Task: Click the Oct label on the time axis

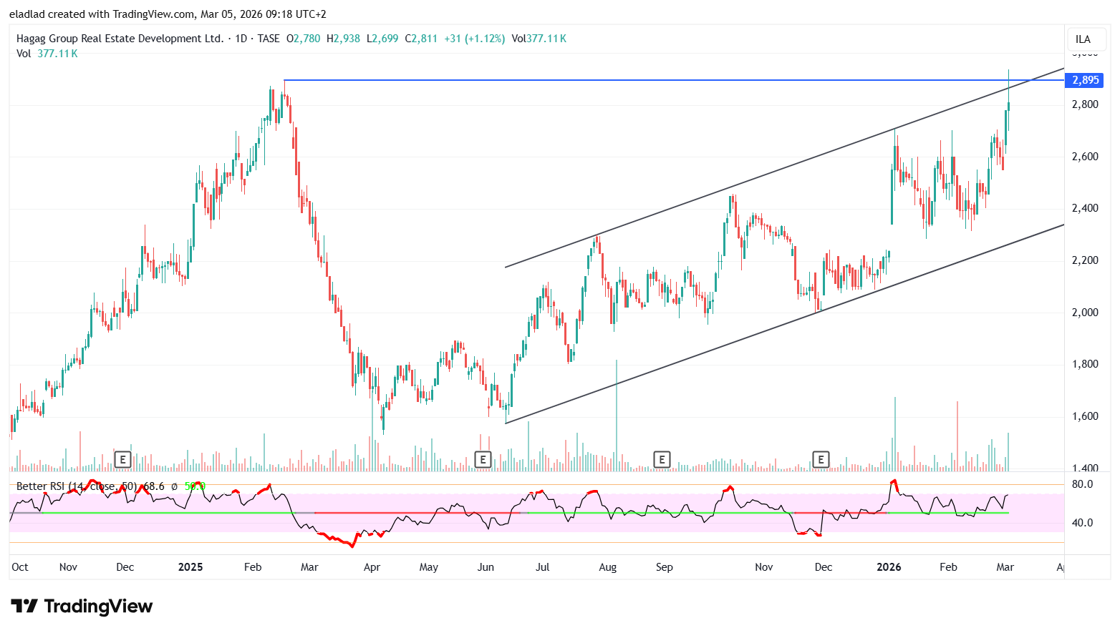Action: point(20,567)
